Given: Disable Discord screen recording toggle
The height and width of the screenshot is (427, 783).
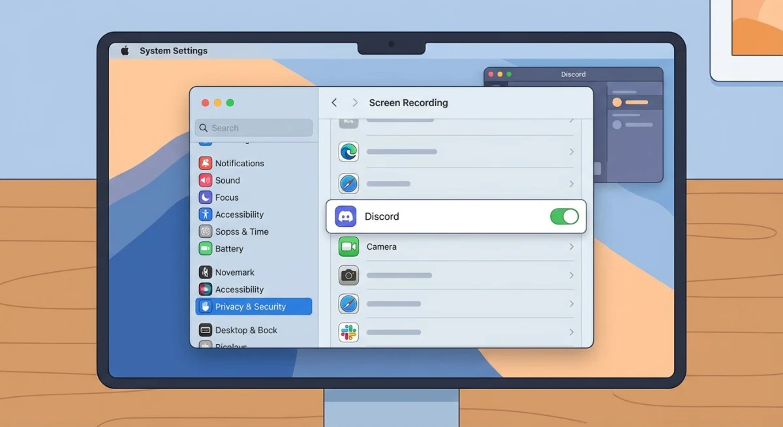Looking at the screenshot, I should pyautogui.click(x=564, y=216).
